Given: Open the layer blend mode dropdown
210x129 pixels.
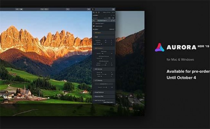Looking at the screenshot, I should pos(96,18).
